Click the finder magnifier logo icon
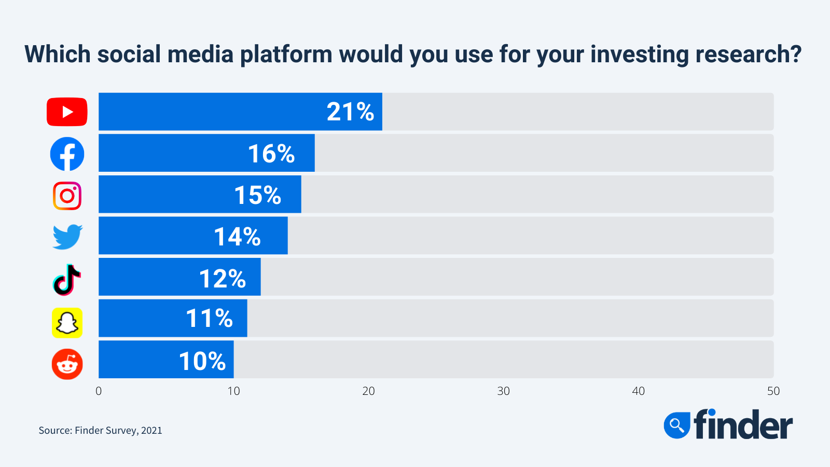 (677, 425)
